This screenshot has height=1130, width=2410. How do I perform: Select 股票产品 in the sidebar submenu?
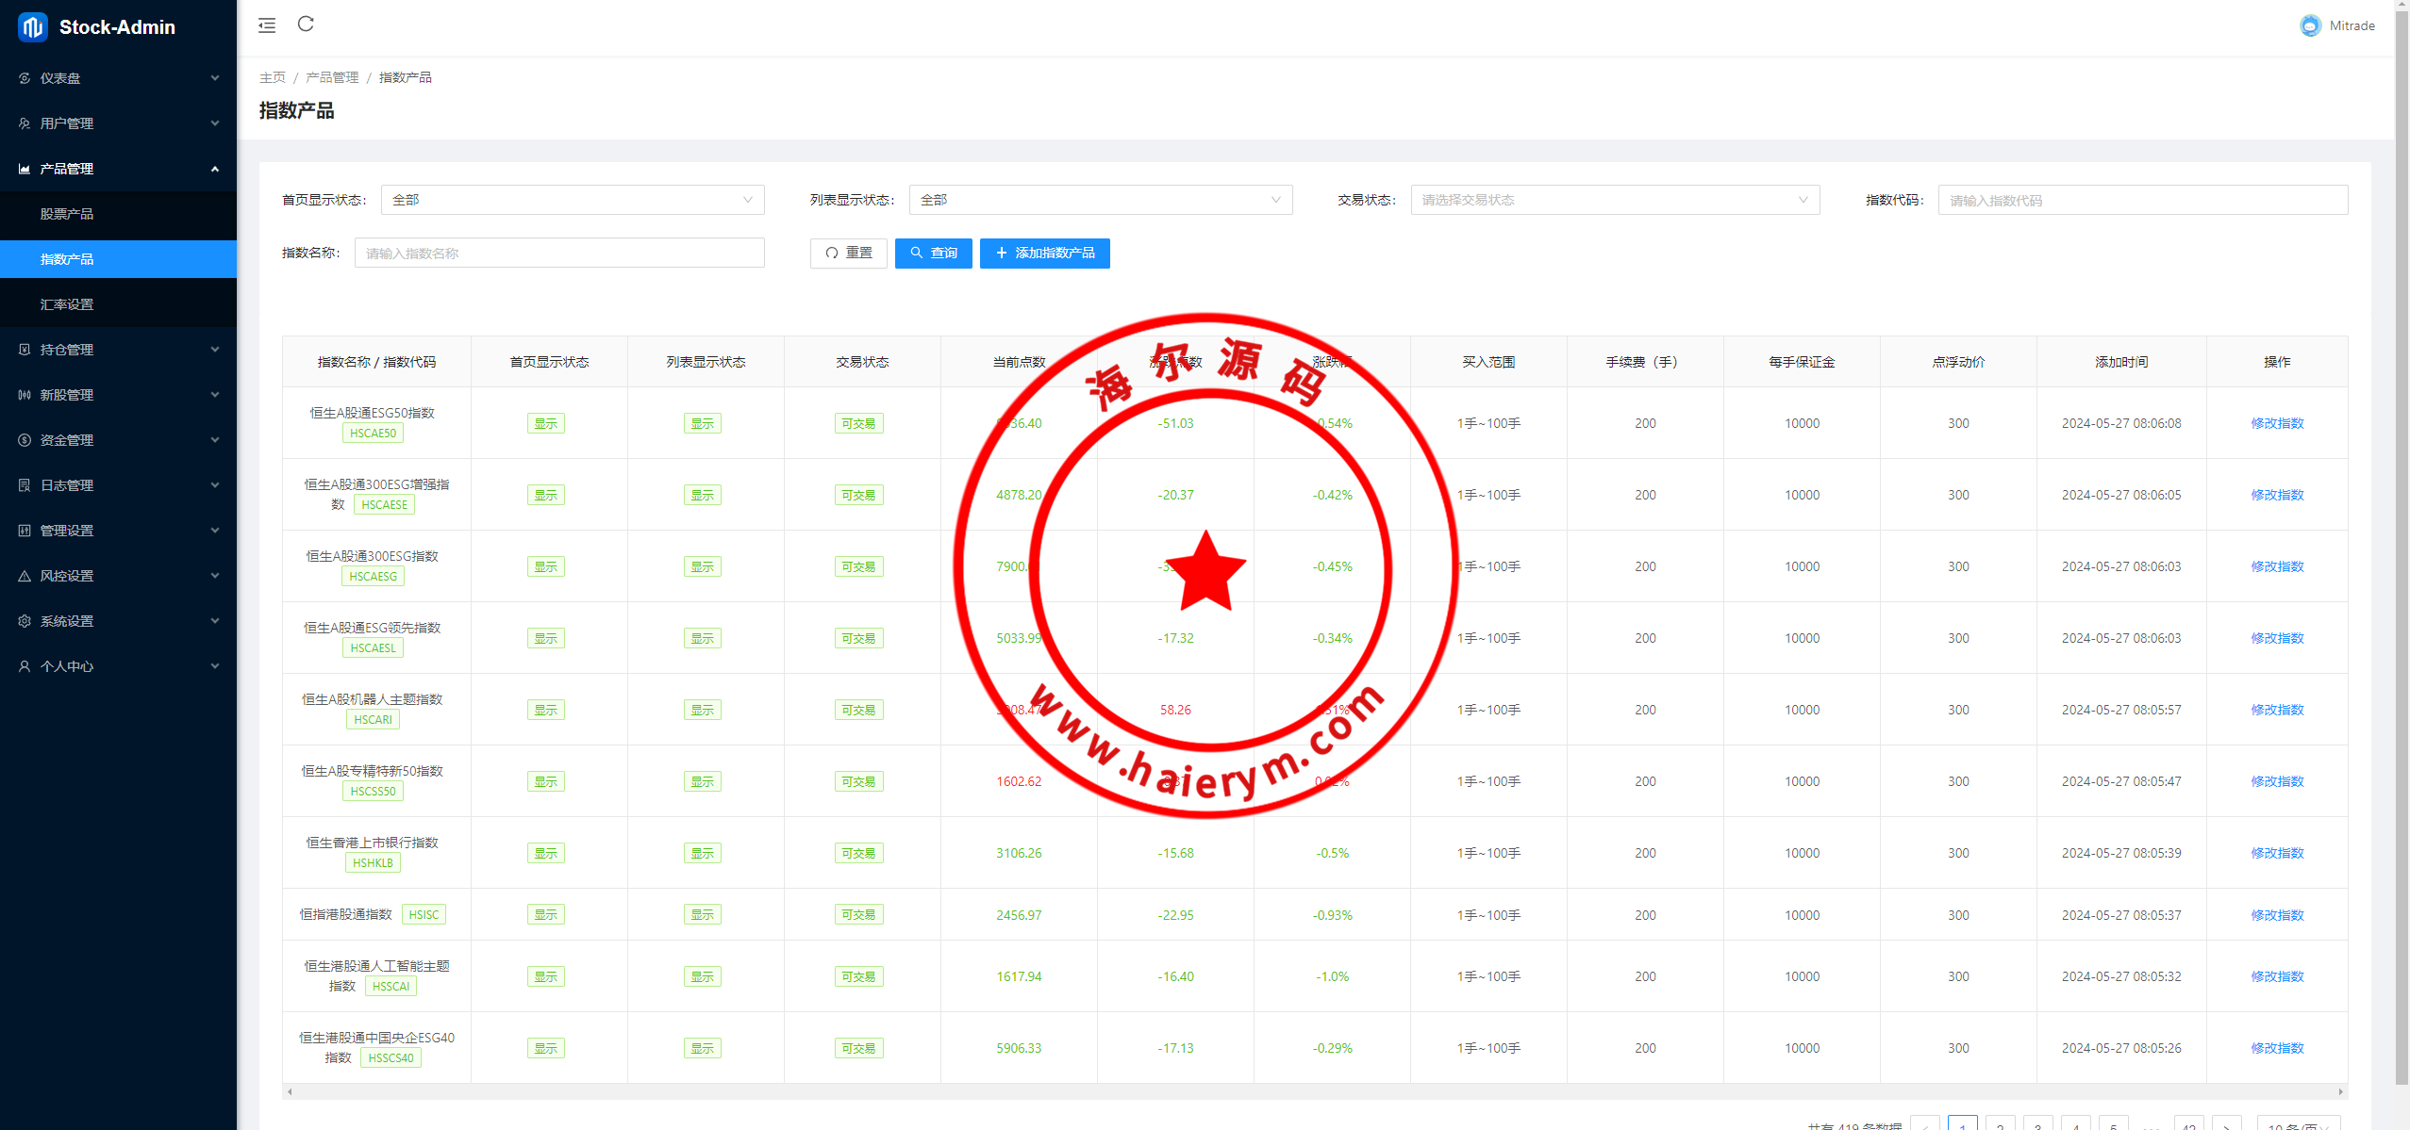tap(67, 214)
